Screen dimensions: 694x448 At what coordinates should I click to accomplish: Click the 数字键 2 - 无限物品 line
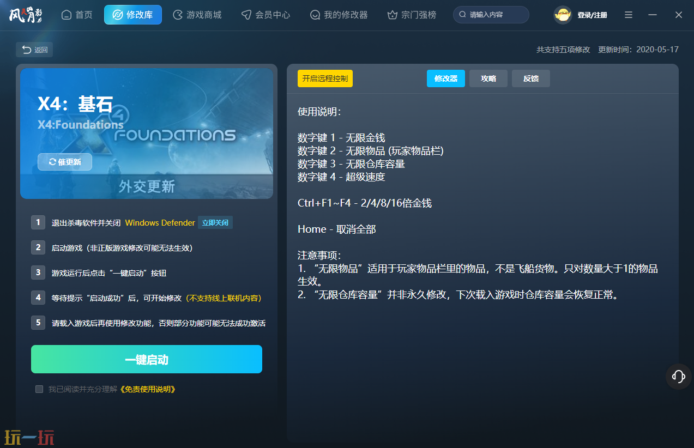click(371, 151)
